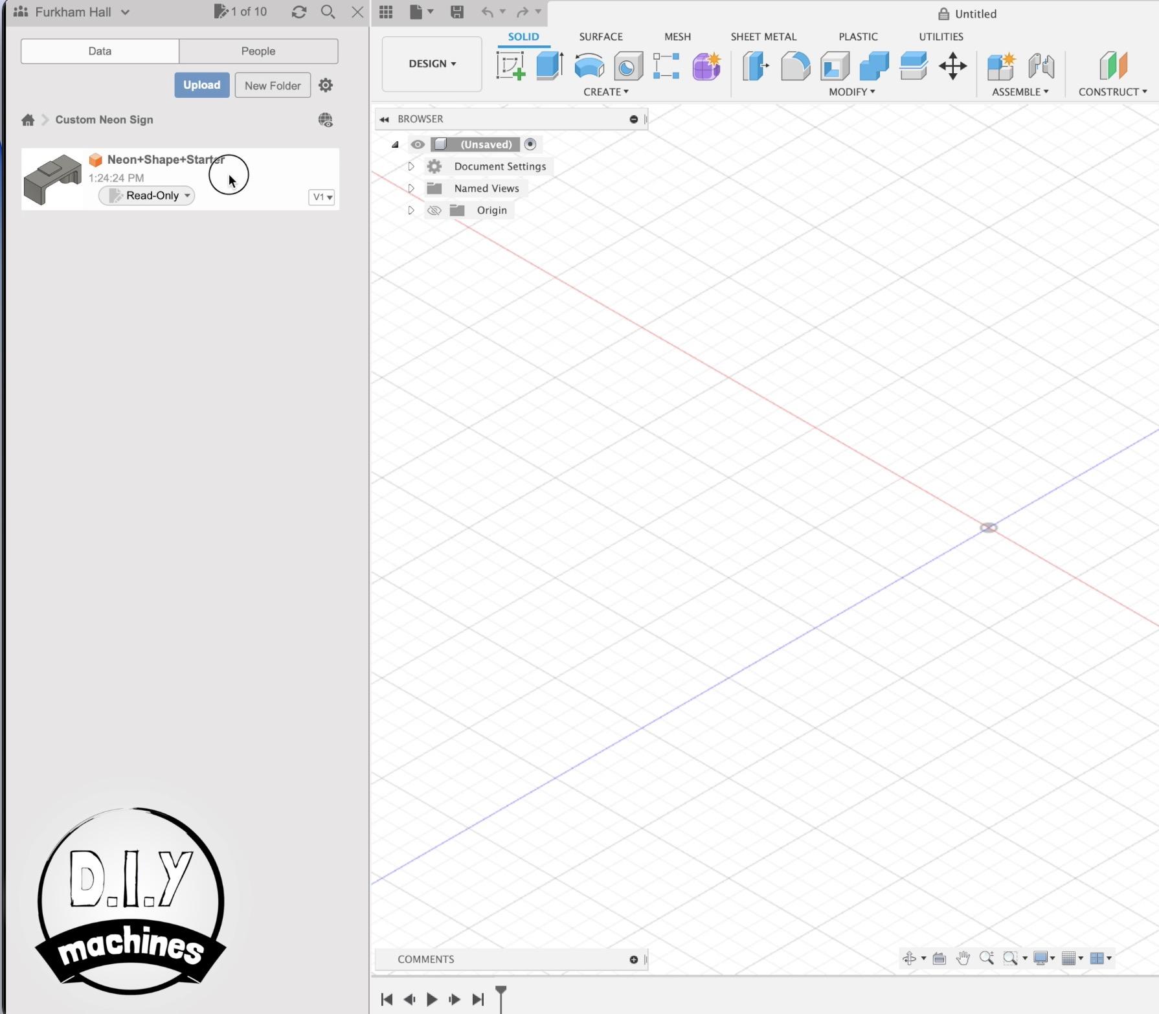Create a New Folder
The height and width of the screenshot is (1014, 1159).
click(272, 84)
